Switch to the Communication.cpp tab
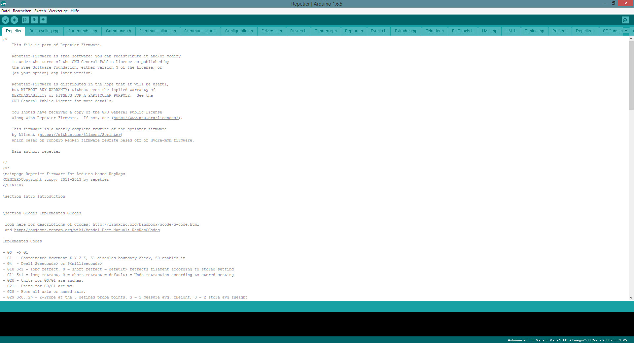The width and height of the screenshot is (634, 343). [x=158, y=31]
